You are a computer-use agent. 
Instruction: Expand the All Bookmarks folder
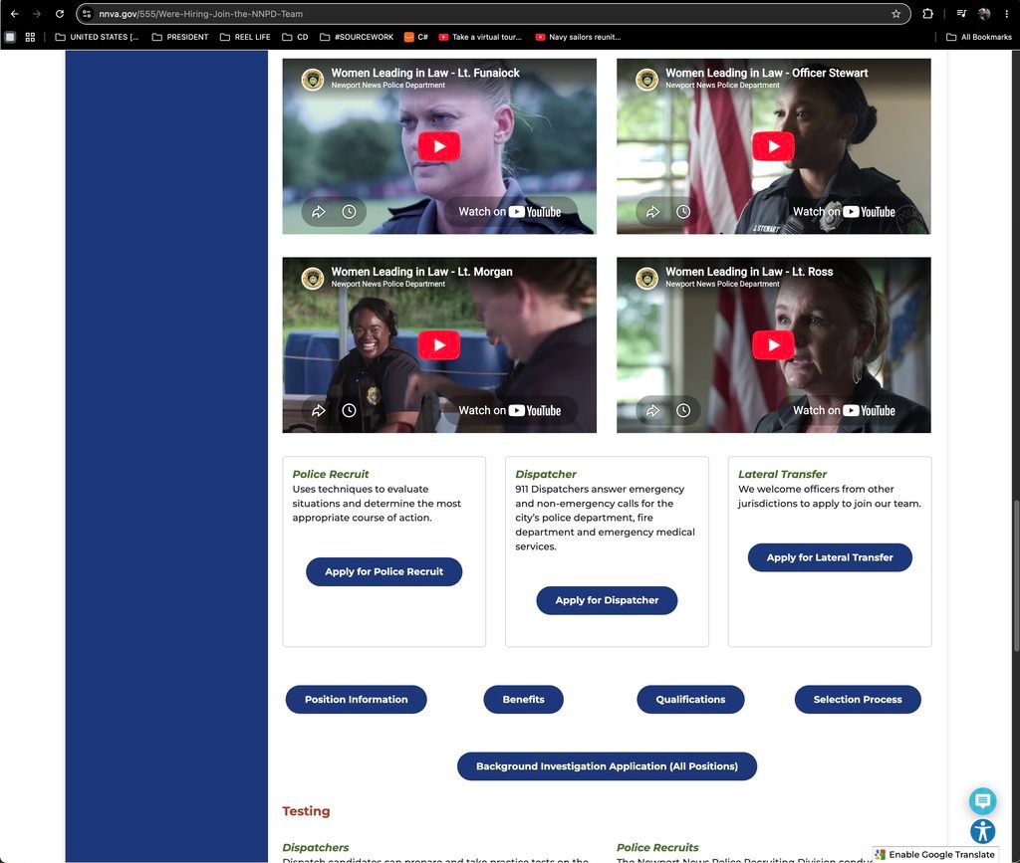(x=979, y=37)
